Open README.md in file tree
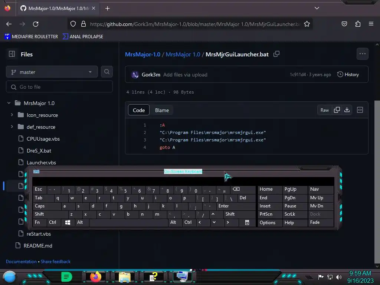This screenshot has width=380, height=285. [x=38, y=246]
